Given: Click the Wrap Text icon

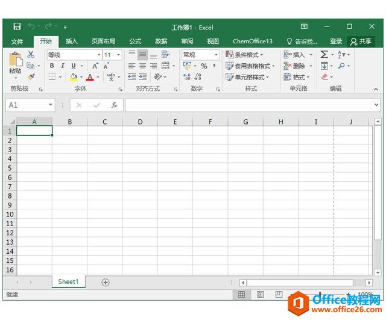Looking at the screenshot, I should click(165, 54).
